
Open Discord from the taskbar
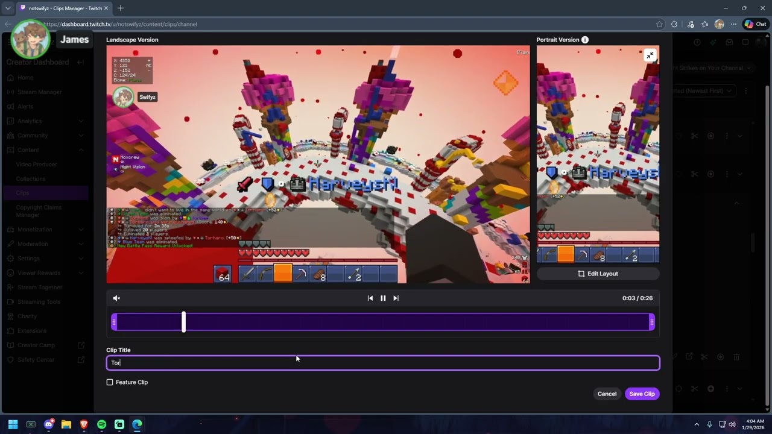click(49, 424)
